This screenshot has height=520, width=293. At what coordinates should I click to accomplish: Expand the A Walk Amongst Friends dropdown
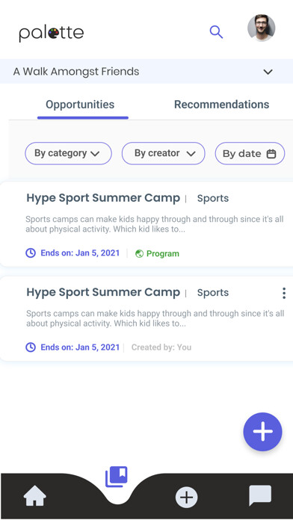pos(146,71)
